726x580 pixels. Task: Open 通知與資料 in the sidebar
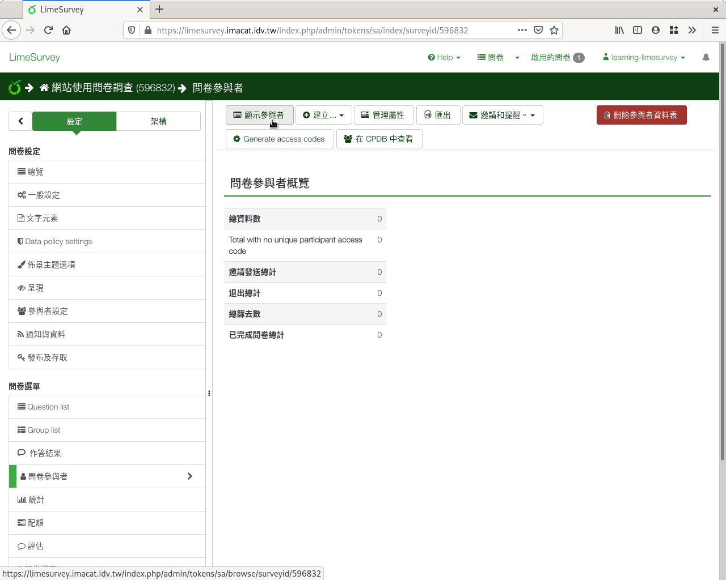point(107,334)
